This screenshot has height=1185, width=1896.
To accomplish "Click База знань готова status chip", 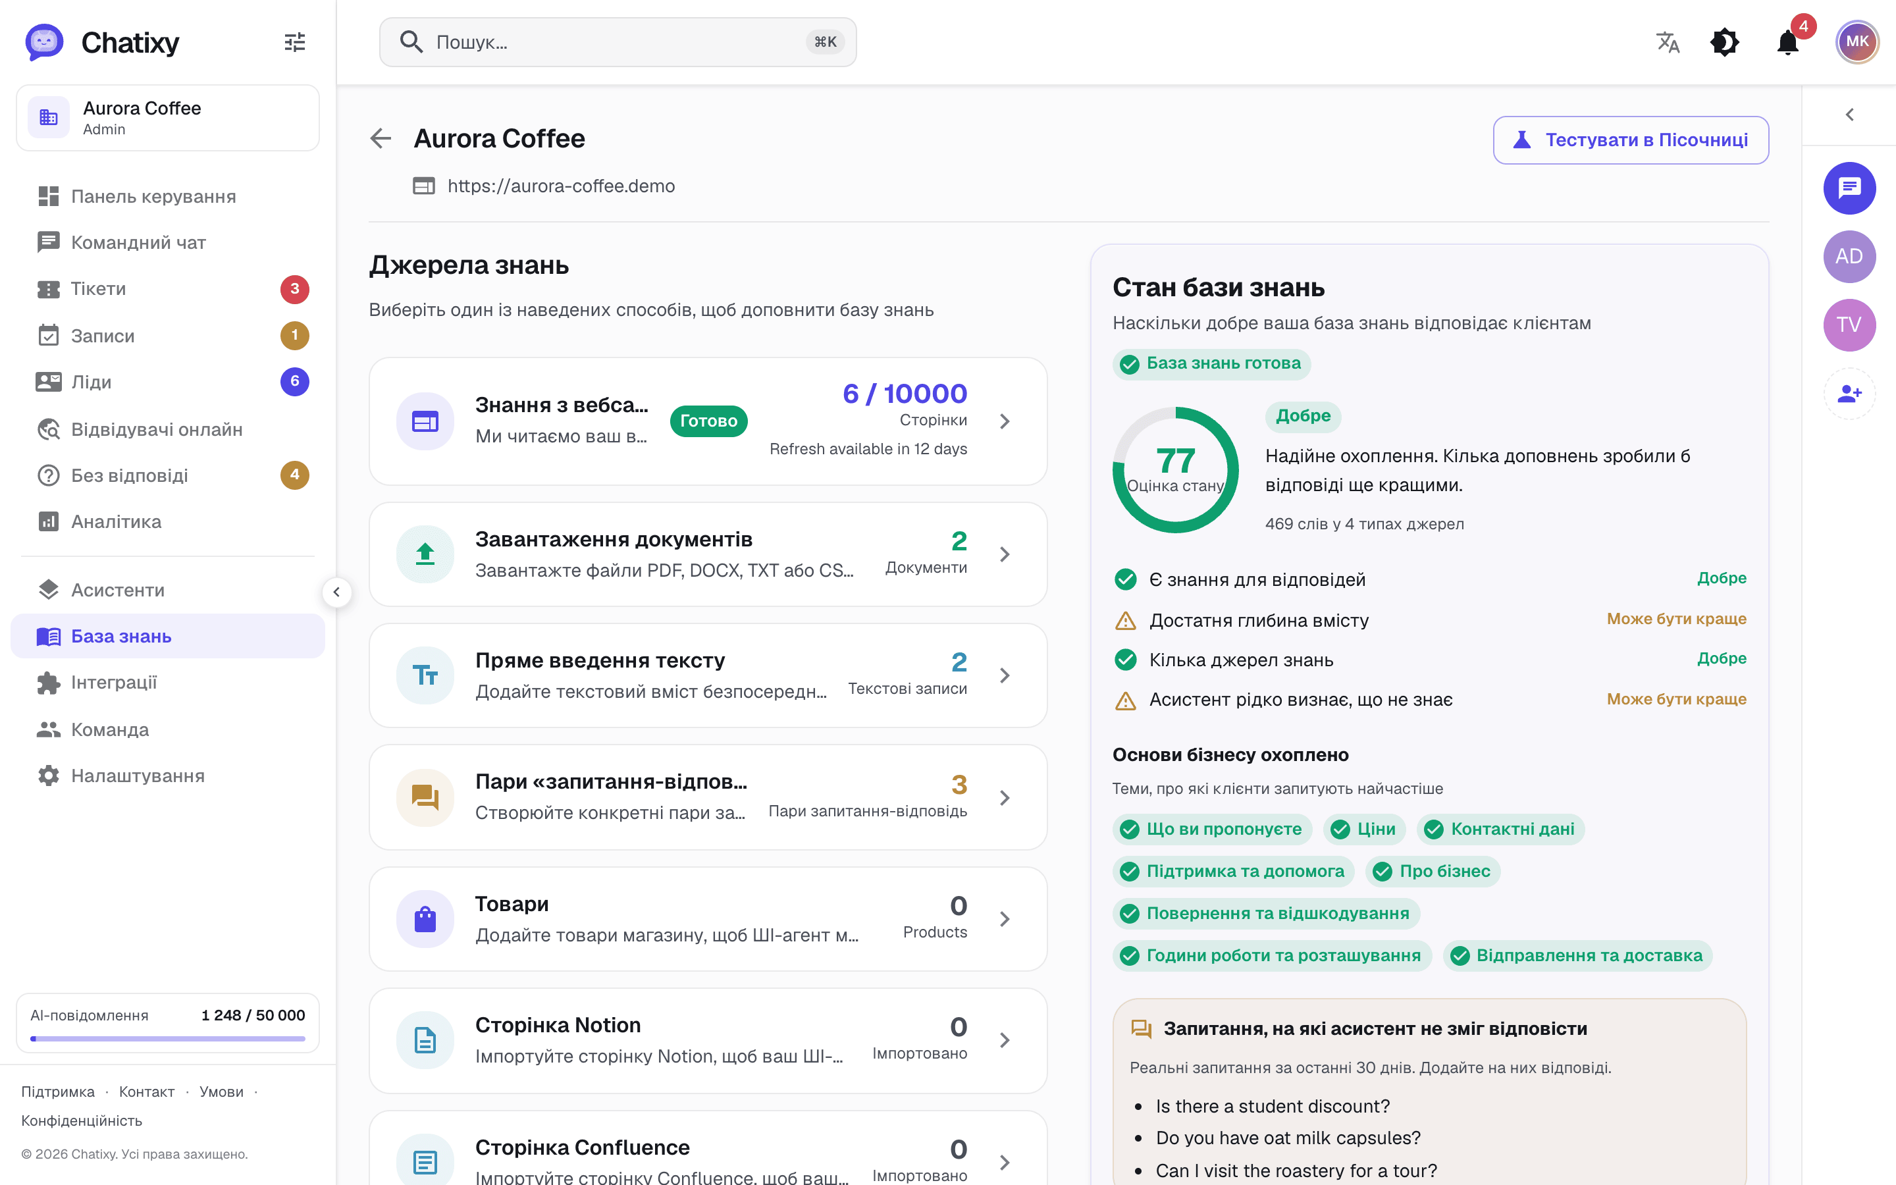I will tap(1211, 363).
